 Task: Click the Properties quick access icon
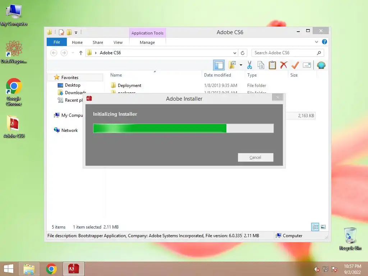[61, 32]
